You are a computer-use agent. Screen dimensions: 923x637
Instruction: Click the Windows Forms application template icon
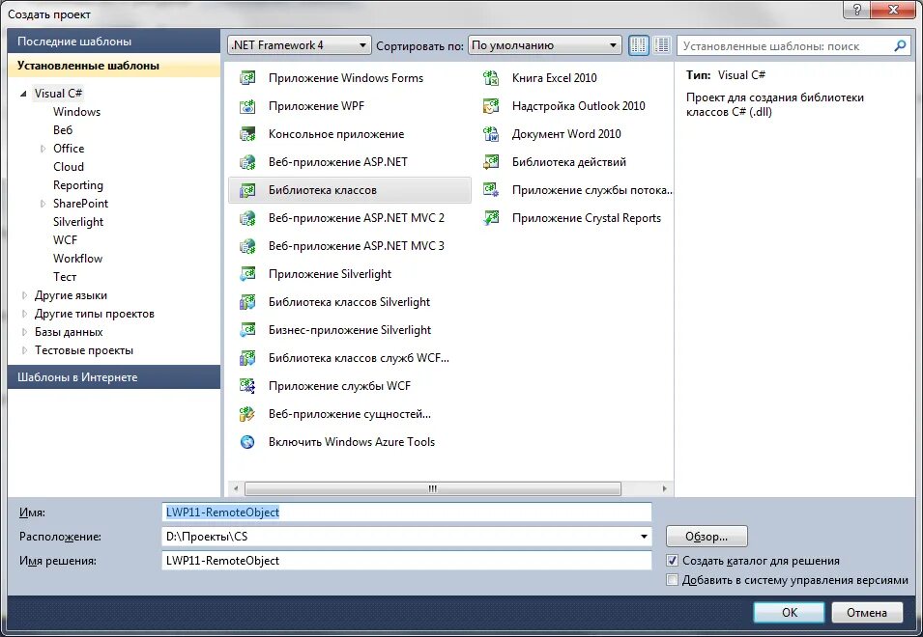click(x=247, y=78)
